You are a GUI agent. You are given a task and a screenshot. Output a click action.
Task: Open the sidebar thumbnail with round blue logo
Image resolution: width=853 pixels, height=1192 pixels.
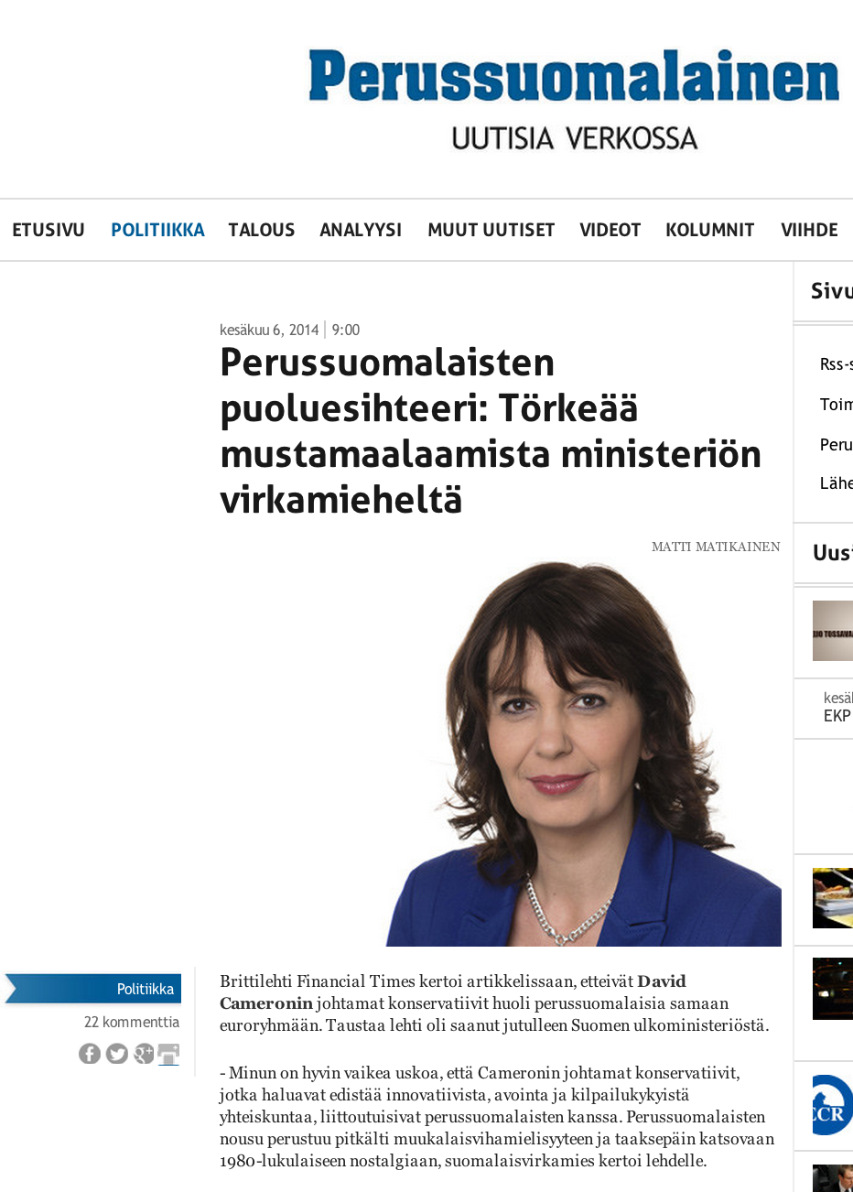coord(833,1105)
